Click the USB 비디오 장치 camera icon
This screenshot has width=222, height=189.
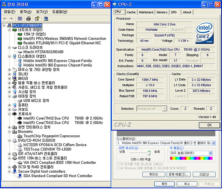point(20,101)
